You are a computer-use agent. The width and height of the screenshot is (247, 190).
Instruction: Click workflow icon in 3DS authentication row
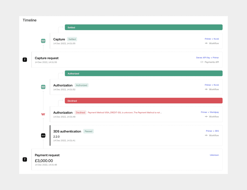(x=206, y=135)
